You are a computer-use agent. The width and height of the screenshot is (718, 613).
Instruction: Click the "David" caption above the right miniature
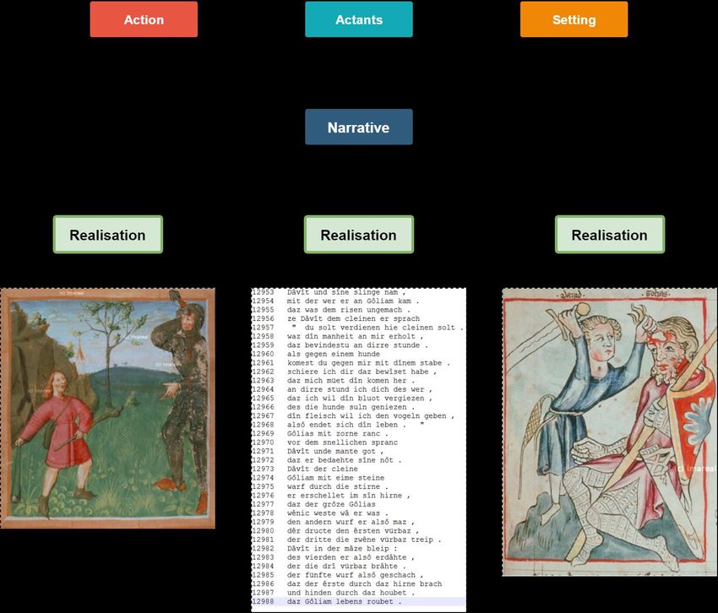(x=570, y=295)
